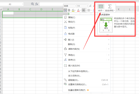The width and height of the screenshot is (139, 94).
Task: Click the scissors cut icon
Action: (x=65, y=22)
